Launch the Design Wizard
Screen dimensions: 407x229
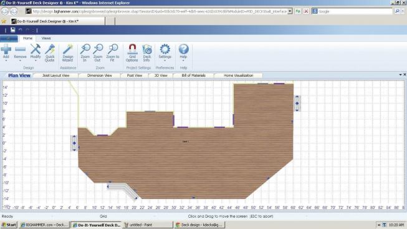click(68, 53)
